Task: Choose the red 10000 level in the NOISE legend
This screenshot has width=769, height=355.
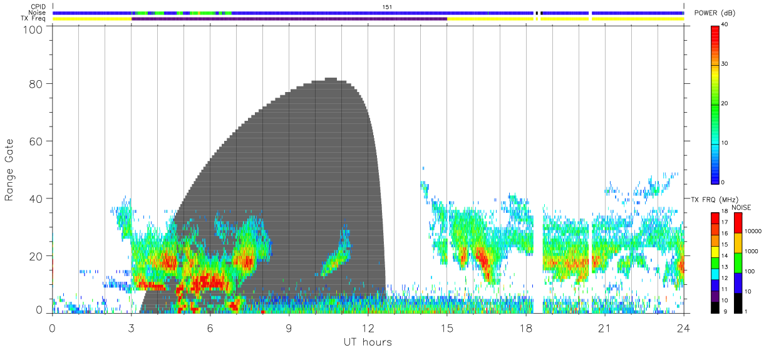Action: [737, 223]
